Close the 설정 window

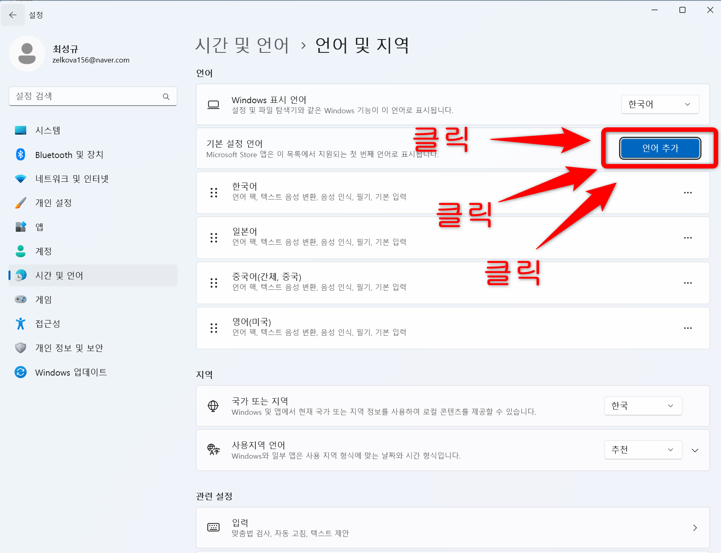[x=710, y=10]
